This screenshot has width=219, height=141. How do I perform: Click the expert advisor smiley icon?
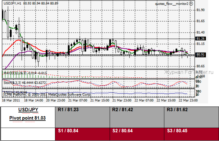tap(191, 3)
